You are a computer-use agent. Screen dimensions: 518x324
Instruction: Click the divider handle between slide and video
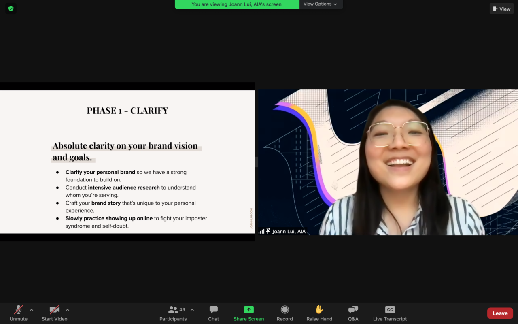pos(257,162)
